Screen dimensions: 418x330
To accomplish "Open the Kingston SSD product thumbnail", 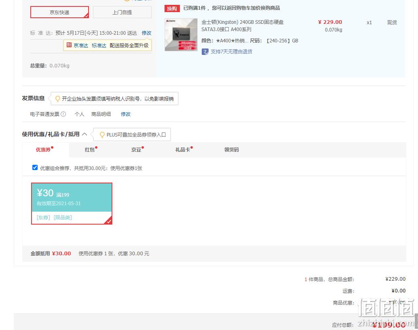I will [181, 35].
